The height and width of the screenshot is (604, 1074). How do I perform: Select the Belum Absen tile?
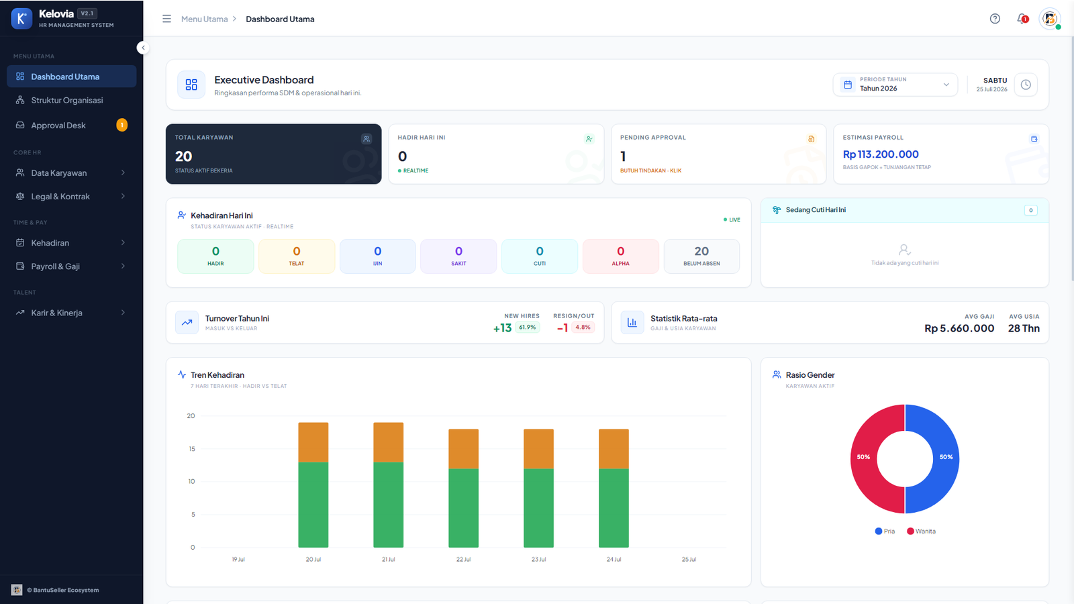[x=701, y=256]
